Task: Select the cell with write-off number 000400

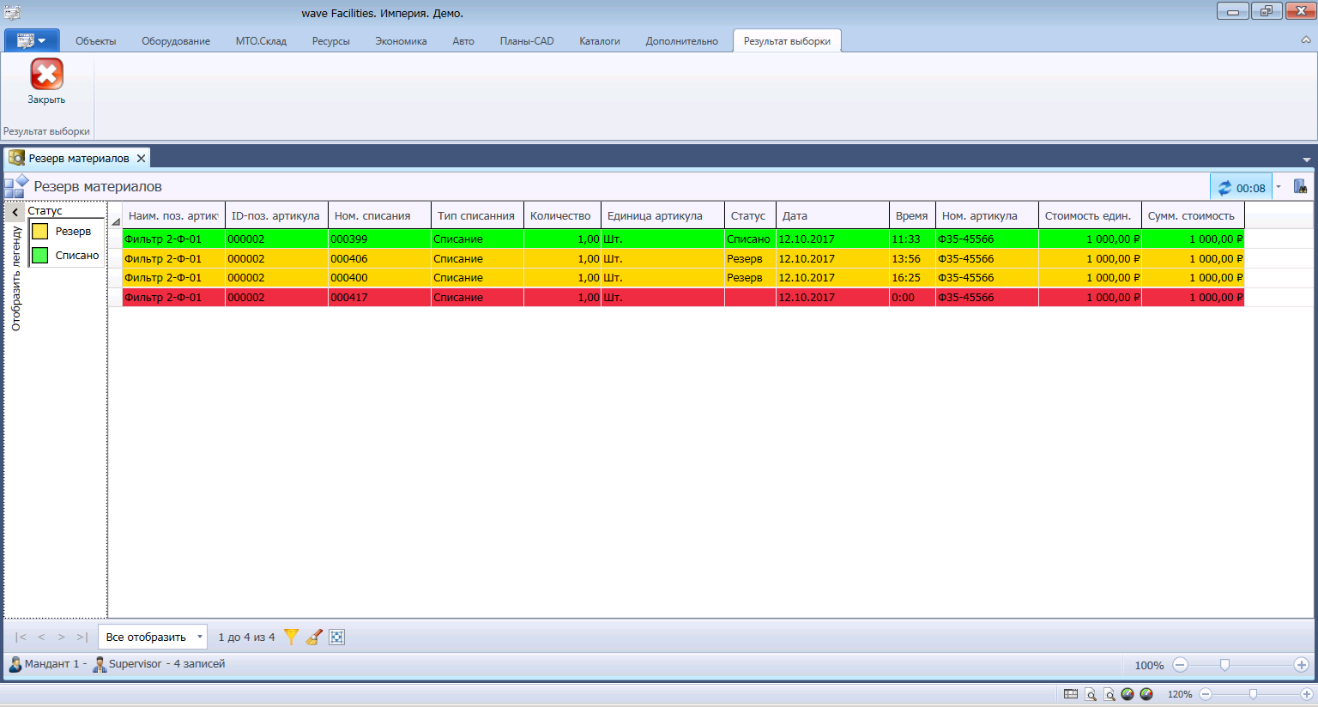Action: (x=379, y=278)
